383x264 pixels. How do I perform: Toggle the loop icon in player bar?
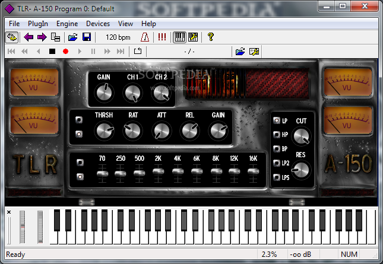pyautogui.click(x=138, y=51)
